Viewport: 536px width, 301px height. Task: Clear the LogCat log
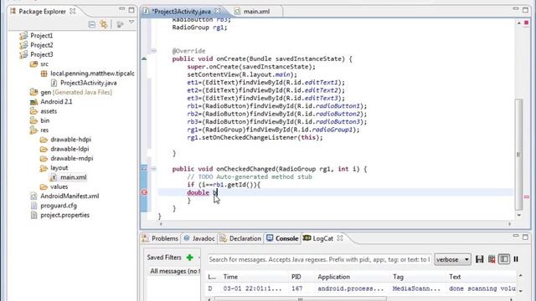tap(492, 259)
